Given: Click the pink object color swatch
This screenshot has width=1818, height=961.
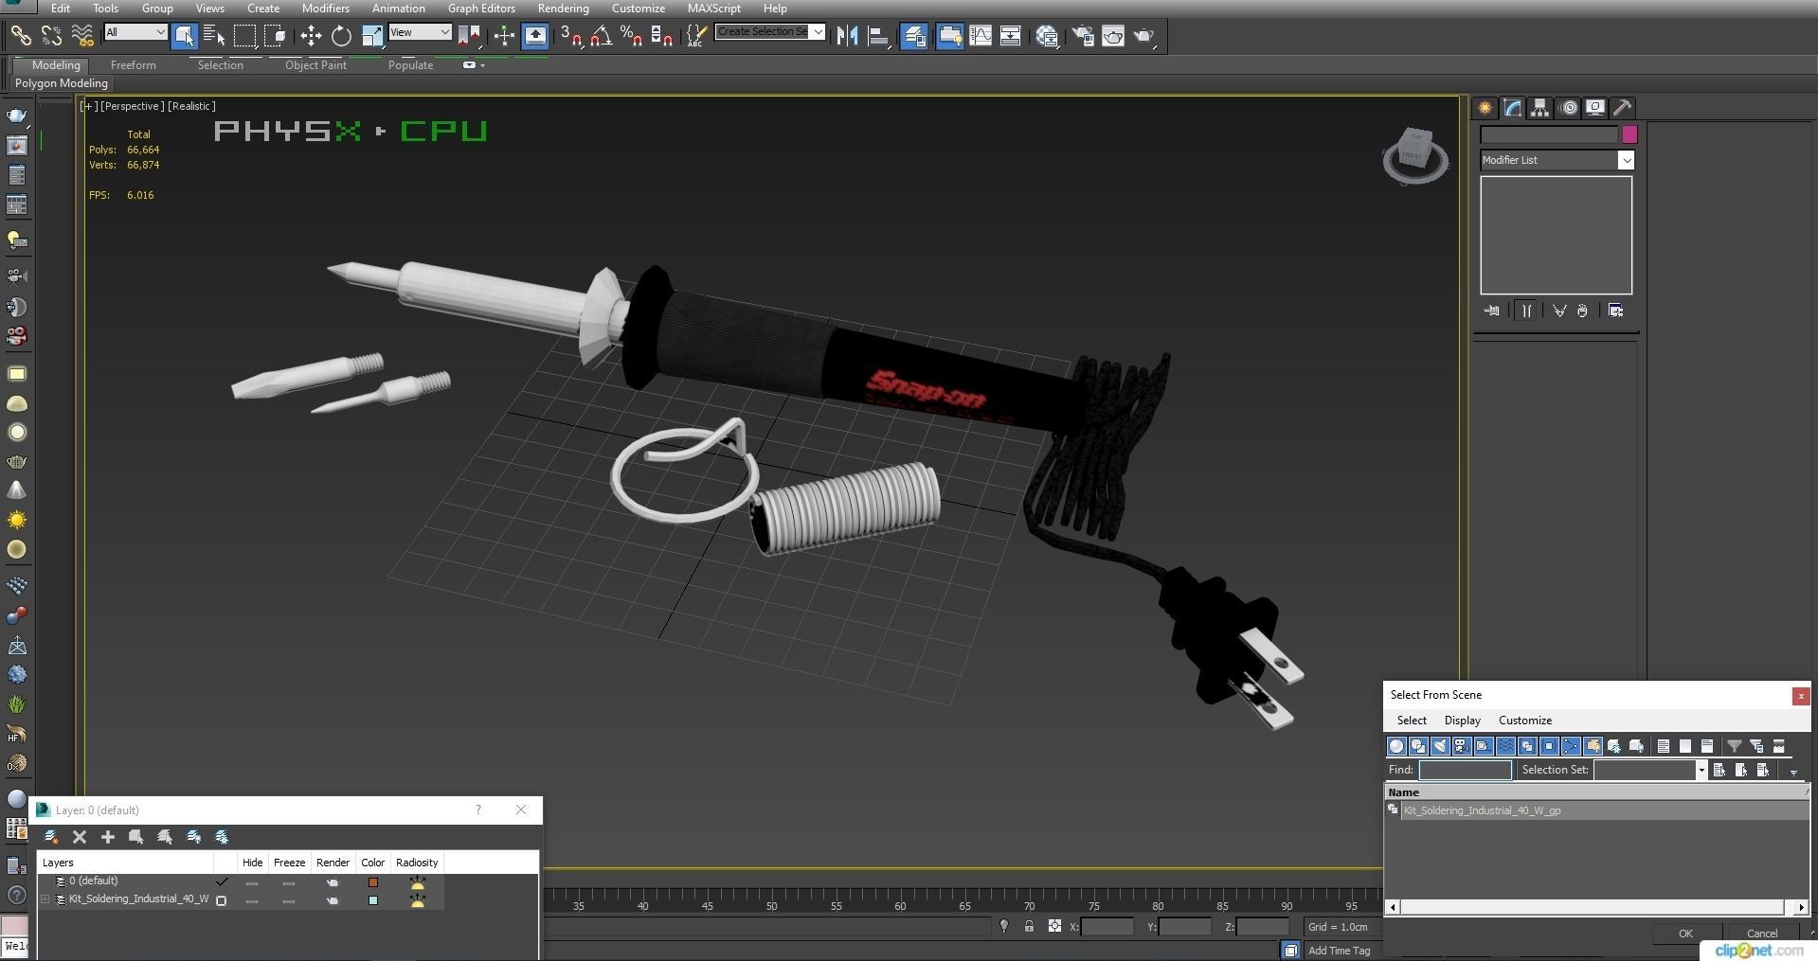Looking at the screenshot, I should pyautogui.click(x=1629, y=134).
